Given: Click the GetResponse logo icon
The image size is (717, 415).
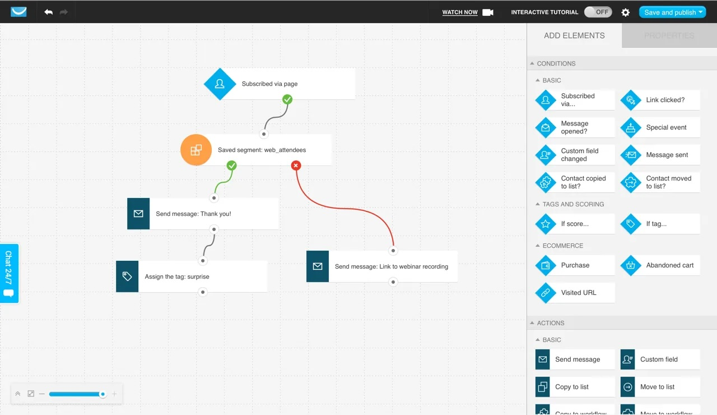Looking at the screenshot, I should tap(18, 12).
